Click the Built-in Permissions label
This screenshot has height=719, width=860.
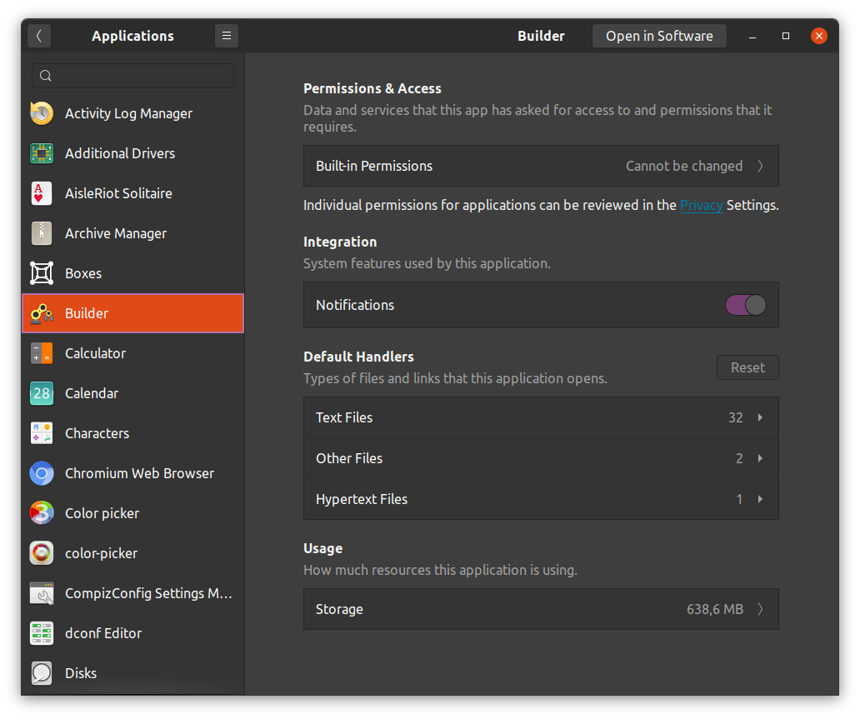click(x=374, y=166)
